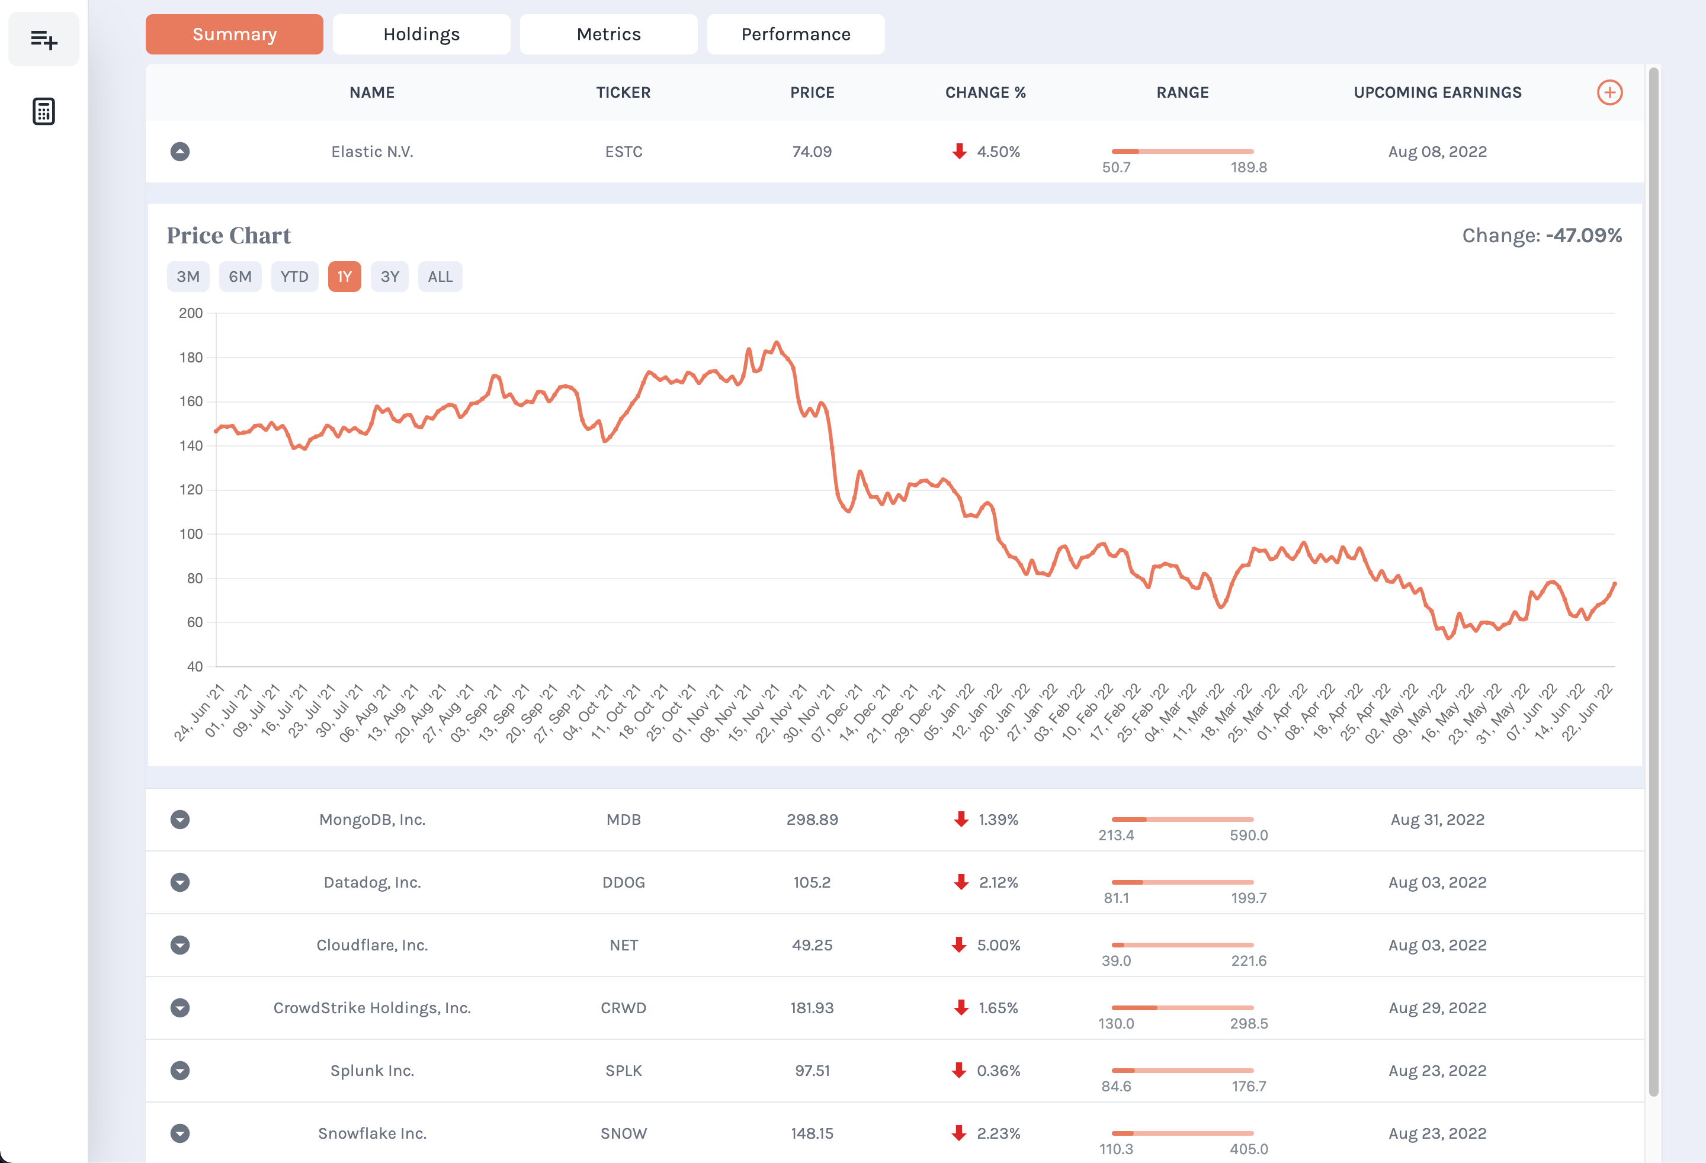Expand the Splunk Inc. row
This screenshot has width=1706, height=1163.
point(180,1071)
